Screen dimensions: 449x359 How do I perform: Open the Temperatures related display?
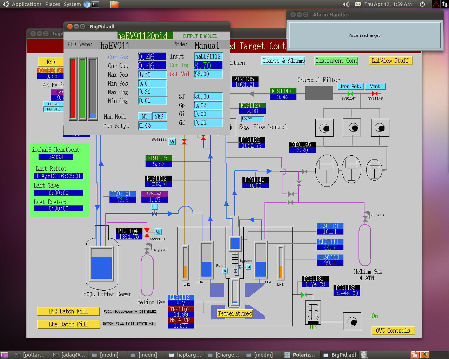(x=235, y=313)
